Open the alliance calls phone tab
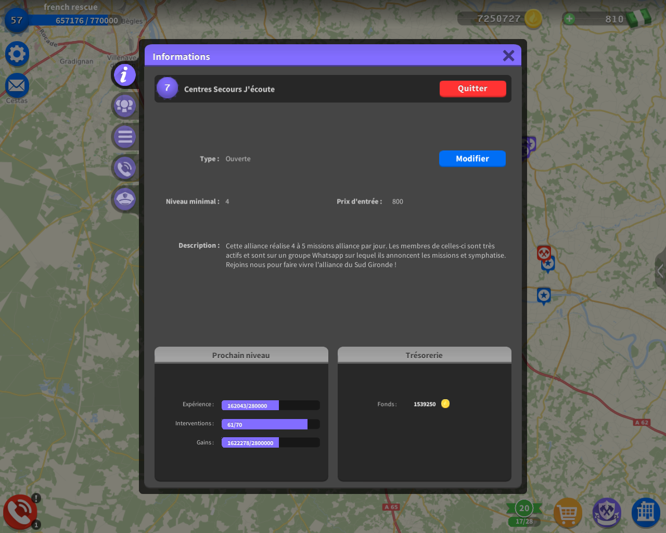Image resolution: width=666 pixels, height=533 pixels. pos(124,168)
